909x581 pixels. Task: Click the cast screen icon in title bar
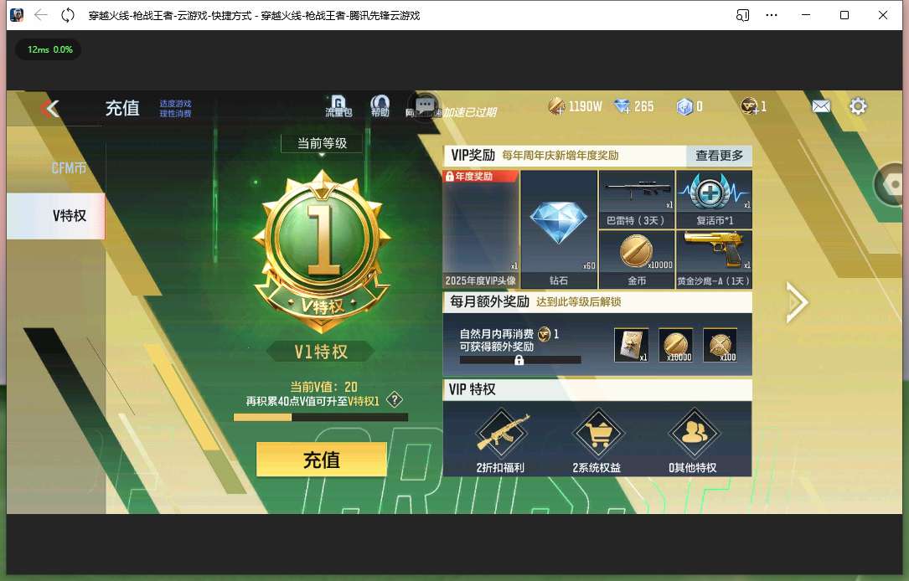tap(742, 15)
